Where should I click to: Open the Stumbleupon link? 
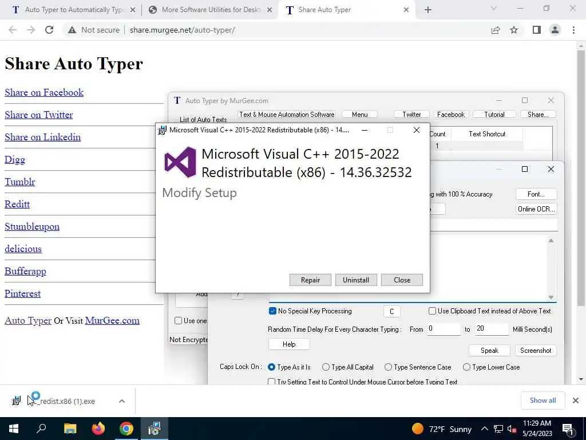point(32,227)
